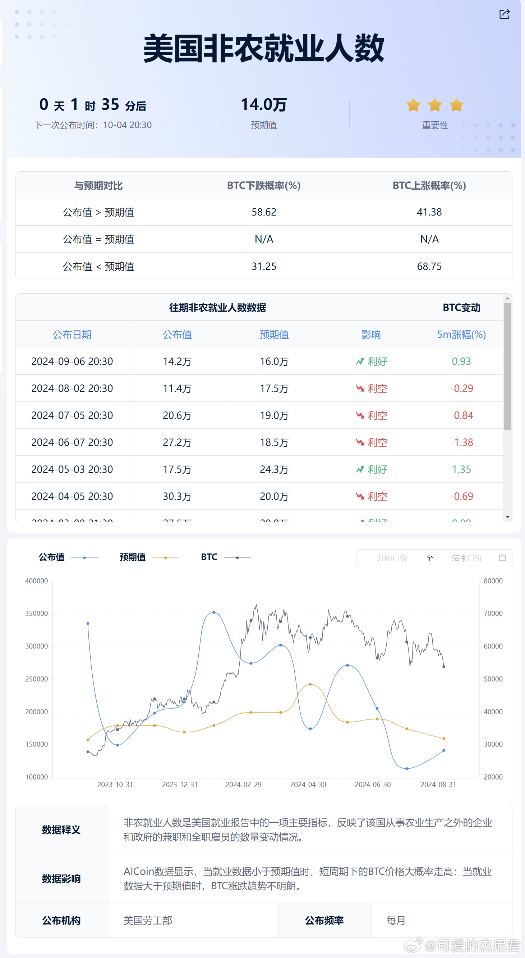The height and width of the screenshot is (958, 525).
Task: Click the red 利空 arrow for 2024-08-02
Action: (360, 389)
